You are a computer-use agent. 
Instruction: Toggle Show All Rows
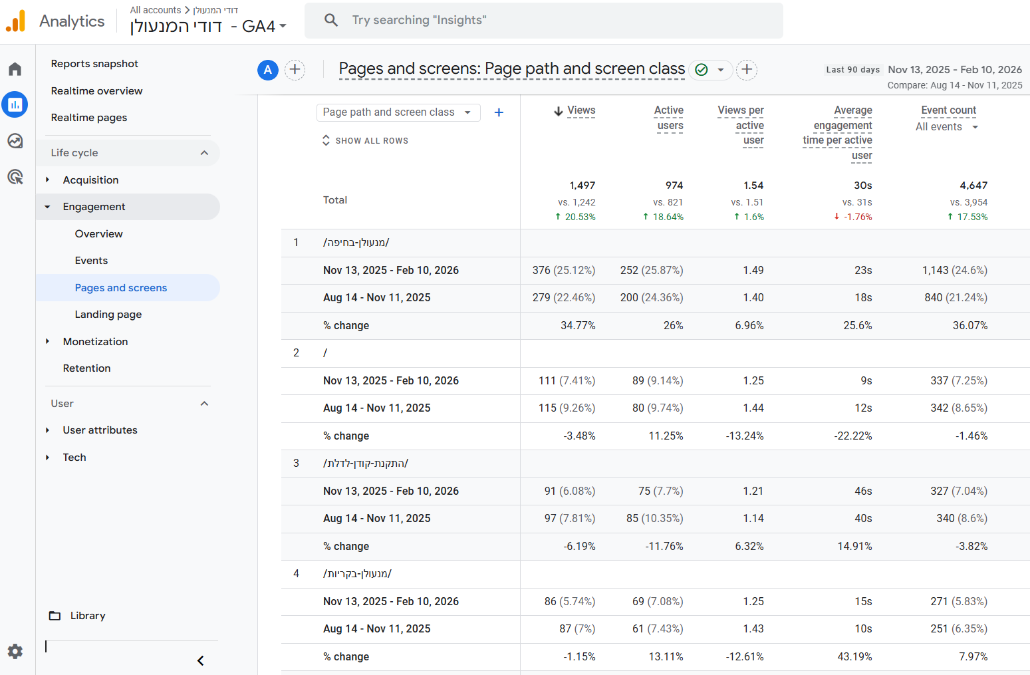(365, 140)
